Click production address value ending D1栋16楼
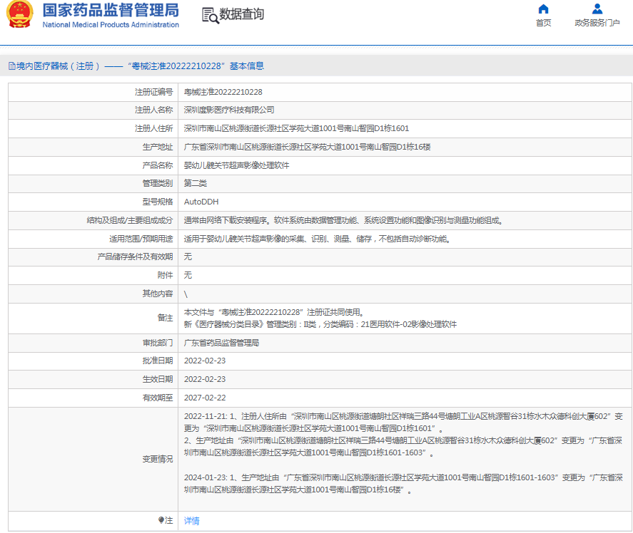 (x=307, y=147)
